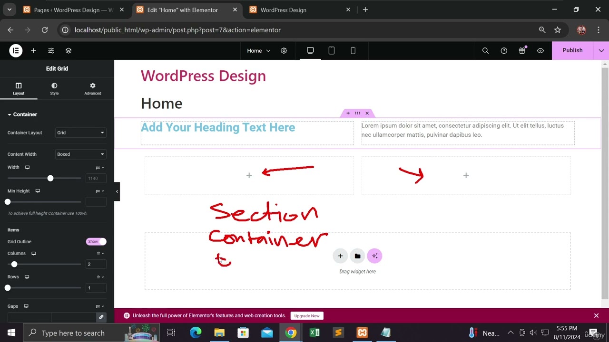Image resolution: width=609 pixels, height=342 pixels.
Task: Open What's New gift icon
Action: click(522, 50)
